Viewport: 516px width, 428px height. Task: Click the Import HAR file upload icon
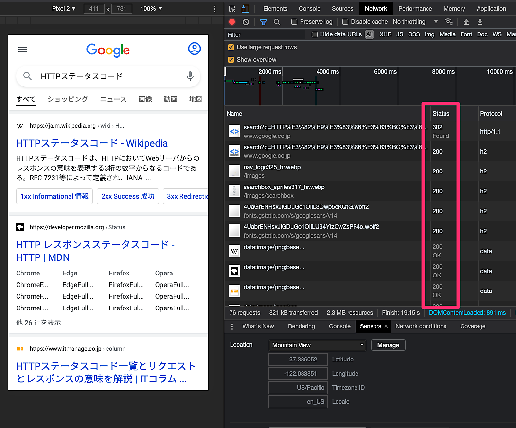coord(466,22)
